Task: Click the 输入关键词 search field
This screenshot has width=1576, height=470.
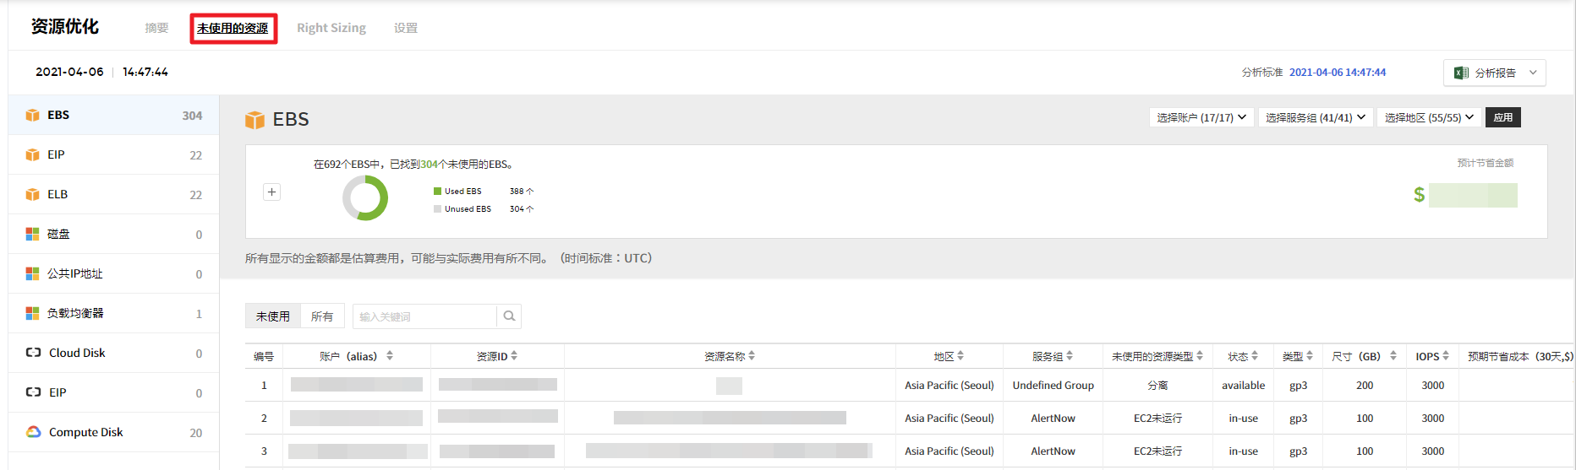Action: tap(424, 316)
